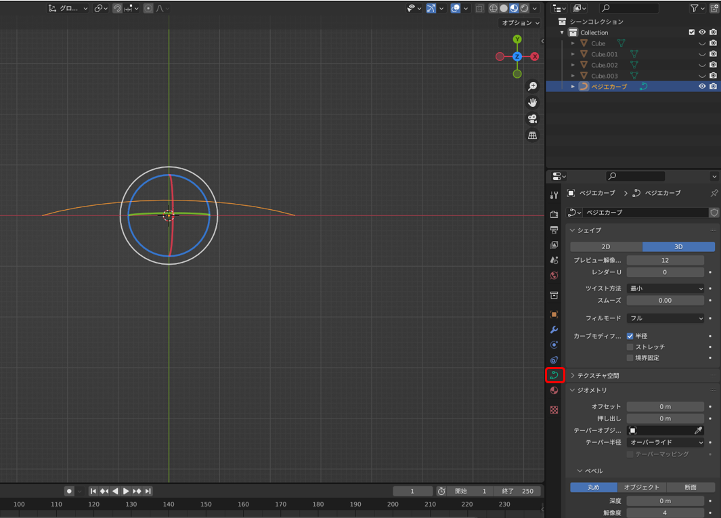Toggle X-ray display in viewport header
Screen dimensions: 721x518
tap(479, 8)
